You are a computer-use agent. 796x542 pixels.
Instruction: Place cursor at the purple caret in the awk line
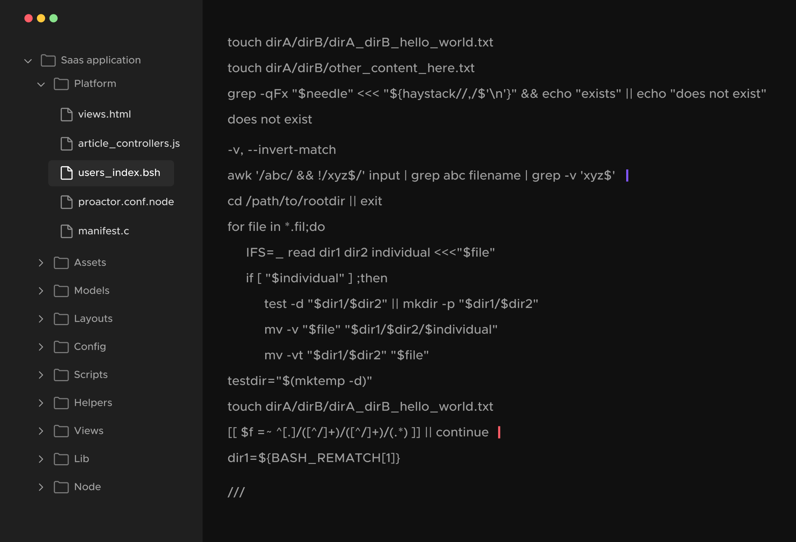627,176
